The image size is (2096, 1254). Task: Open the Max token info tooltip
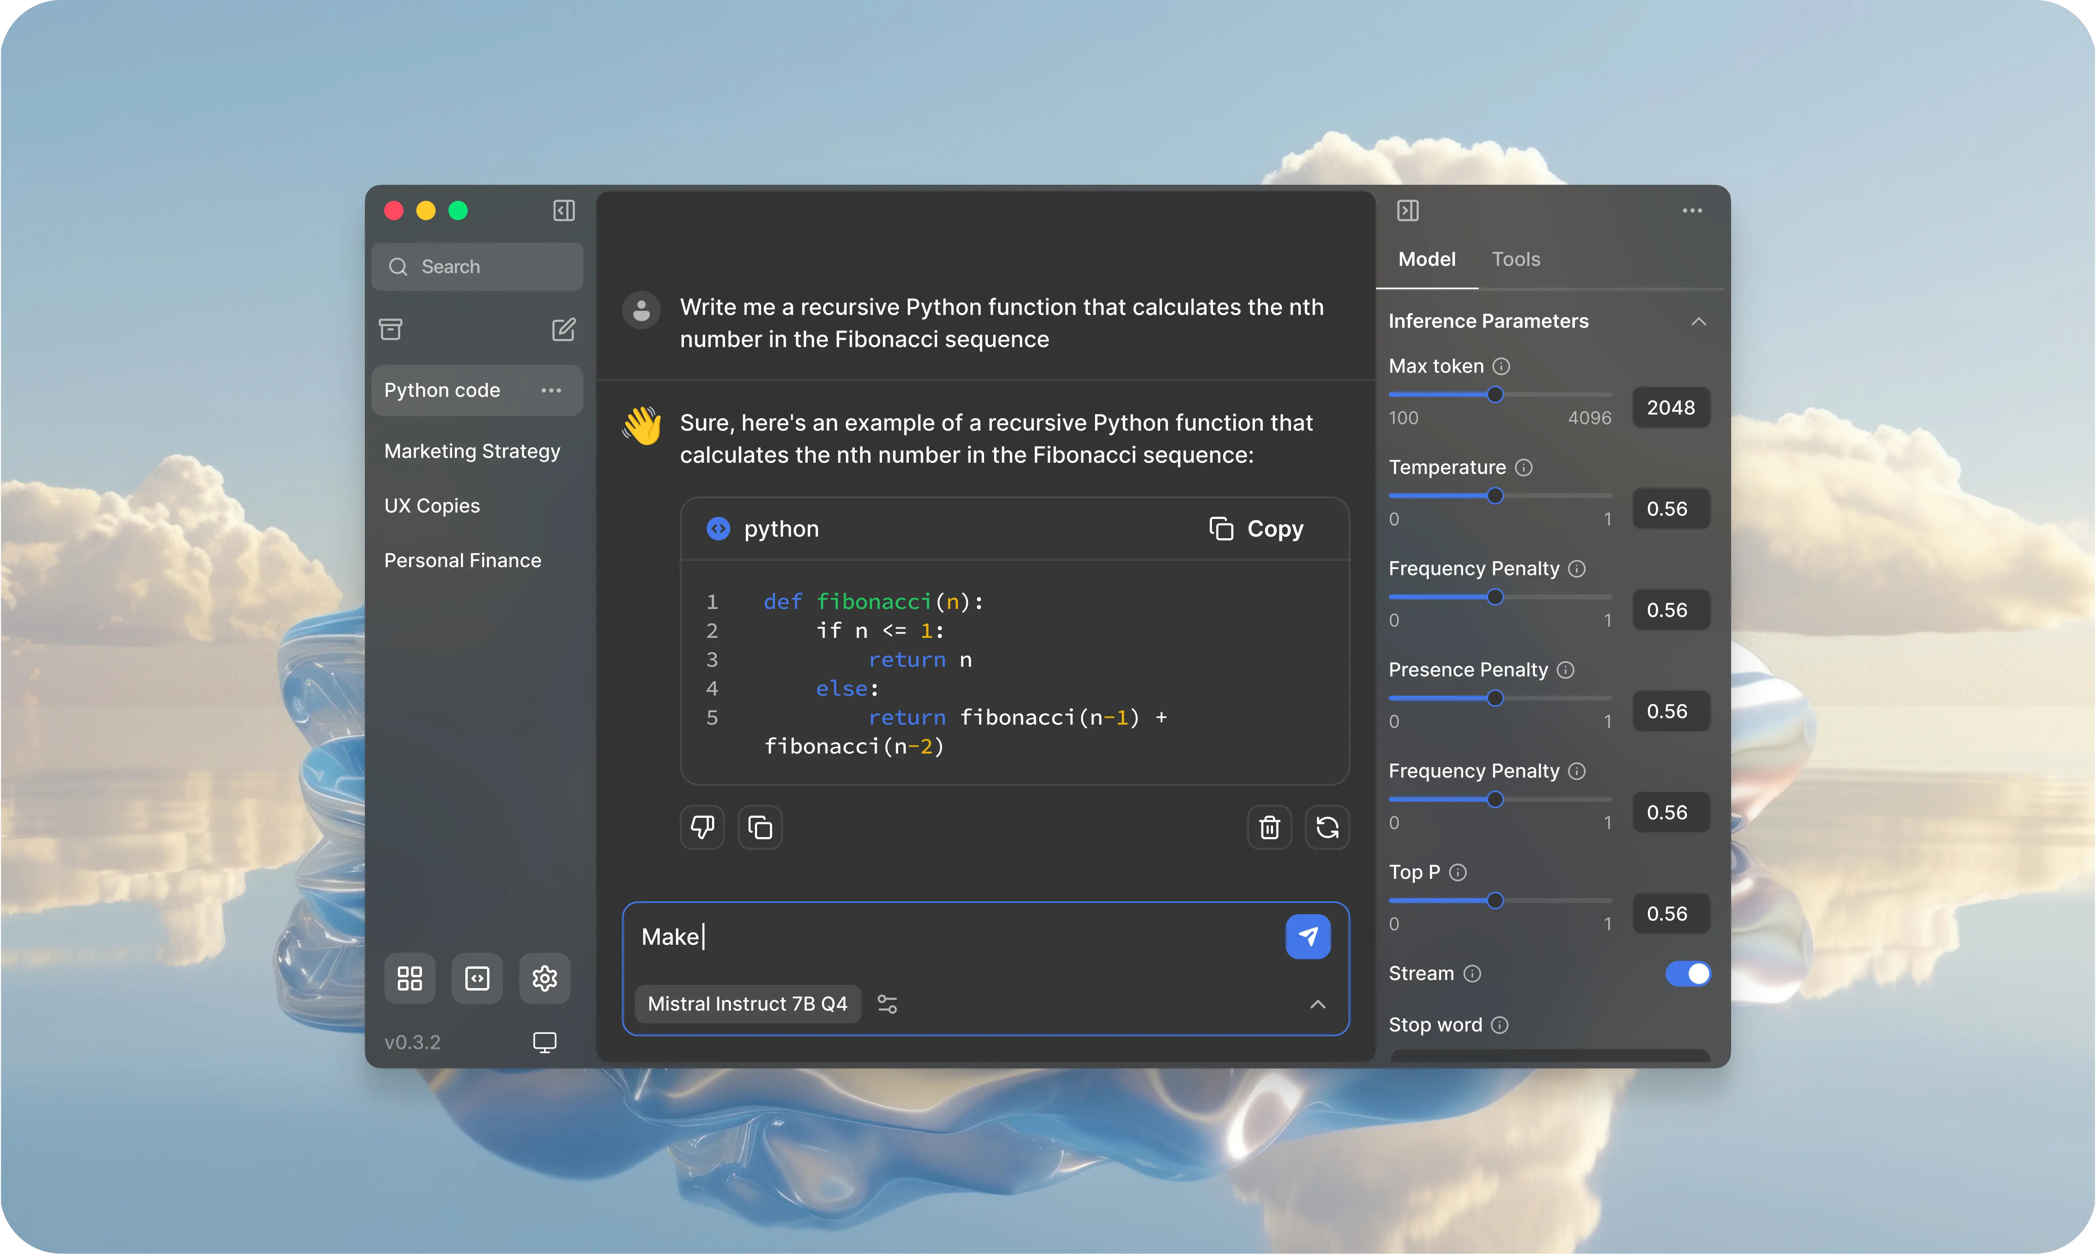[1501, 367]
